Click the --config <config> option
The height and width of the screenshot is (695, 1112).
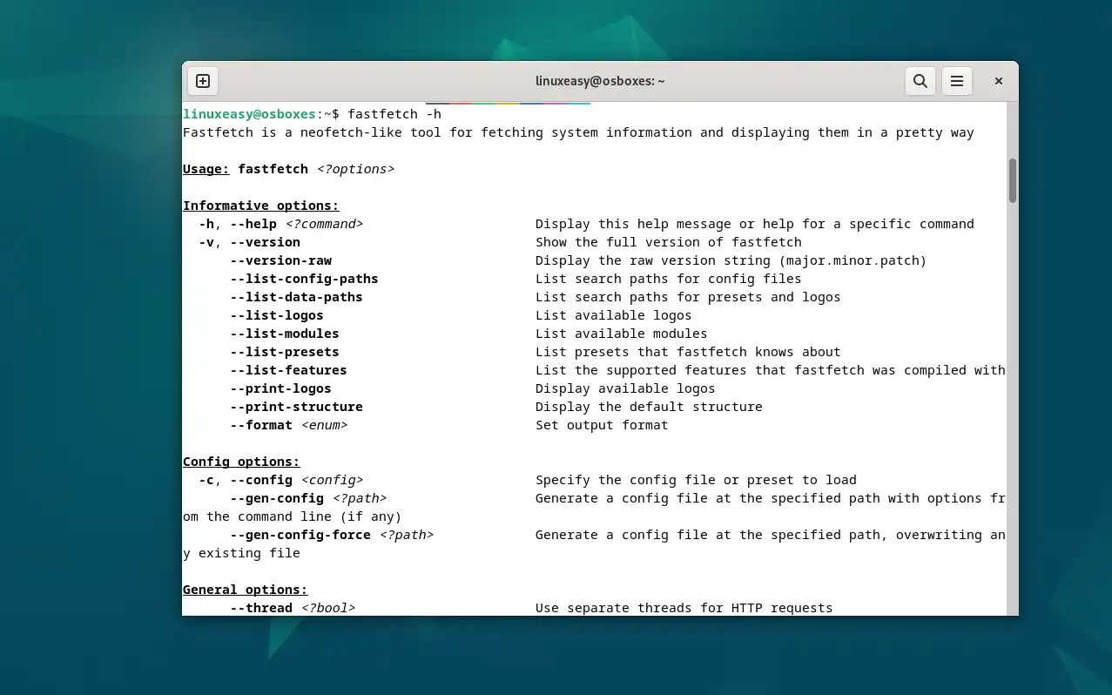(x=297, y=480)
